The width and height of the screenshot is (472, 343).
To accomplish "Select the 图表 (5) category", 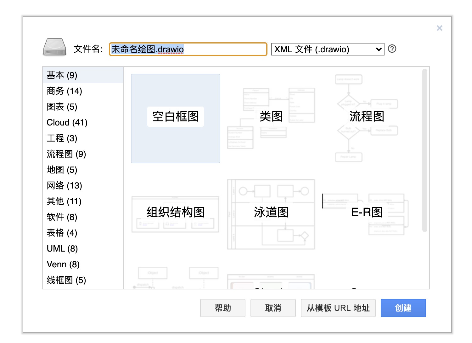I will (x=83, y=107).
